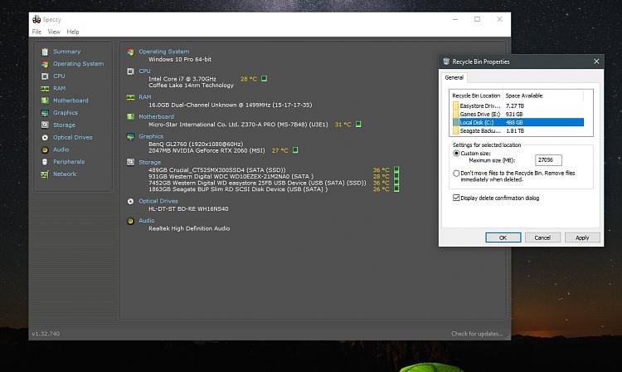Click the Maximum size (MB) input field

(x=548, y=160)
